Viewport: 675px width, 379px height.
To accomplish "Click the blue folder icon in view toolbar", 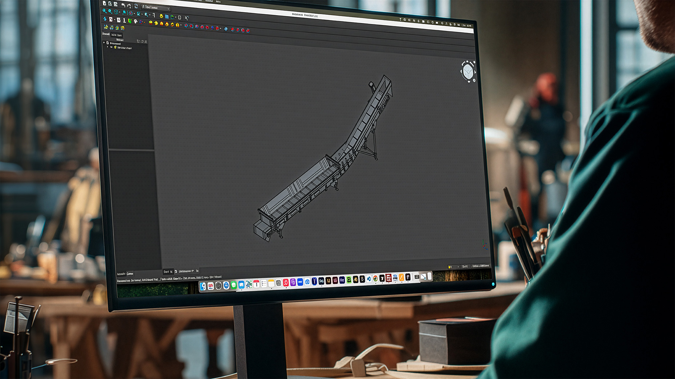I will [x=167, y=16].
